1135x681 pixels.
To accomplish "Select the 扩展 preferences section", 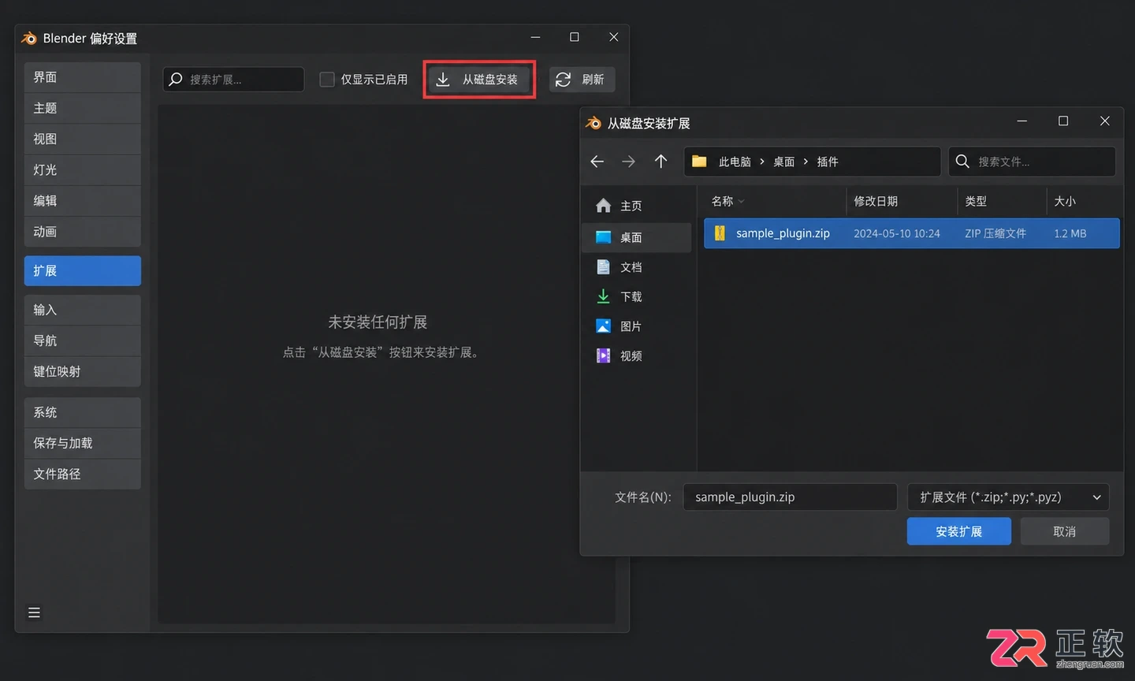I will [x=82, y=270].
